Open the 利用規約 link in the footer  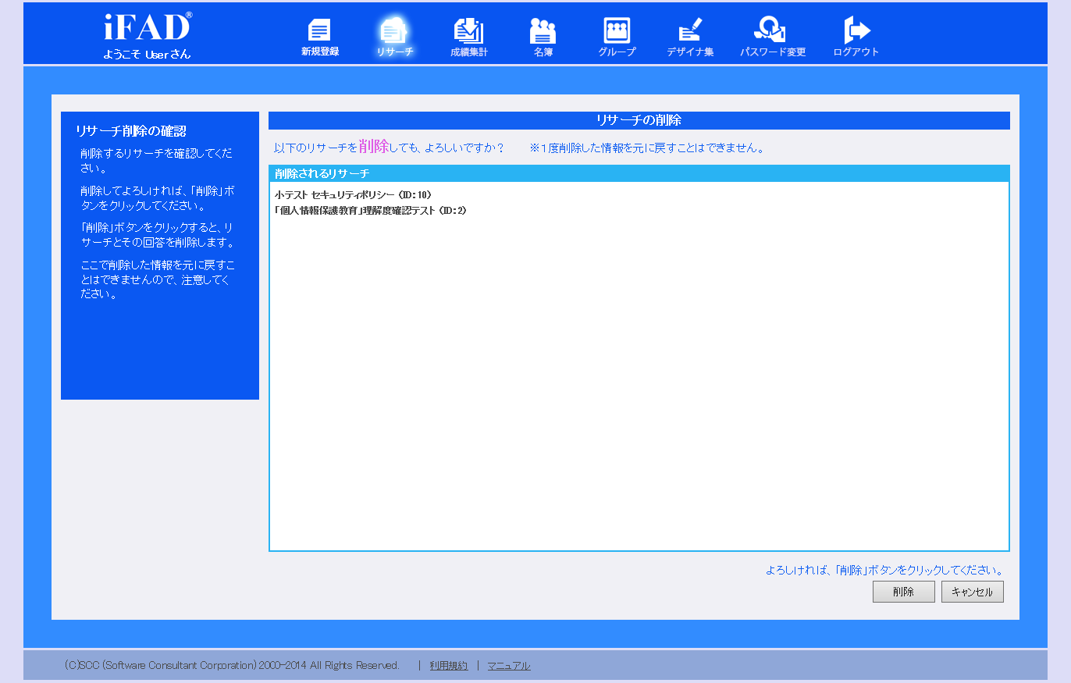[x=449, y=666]
